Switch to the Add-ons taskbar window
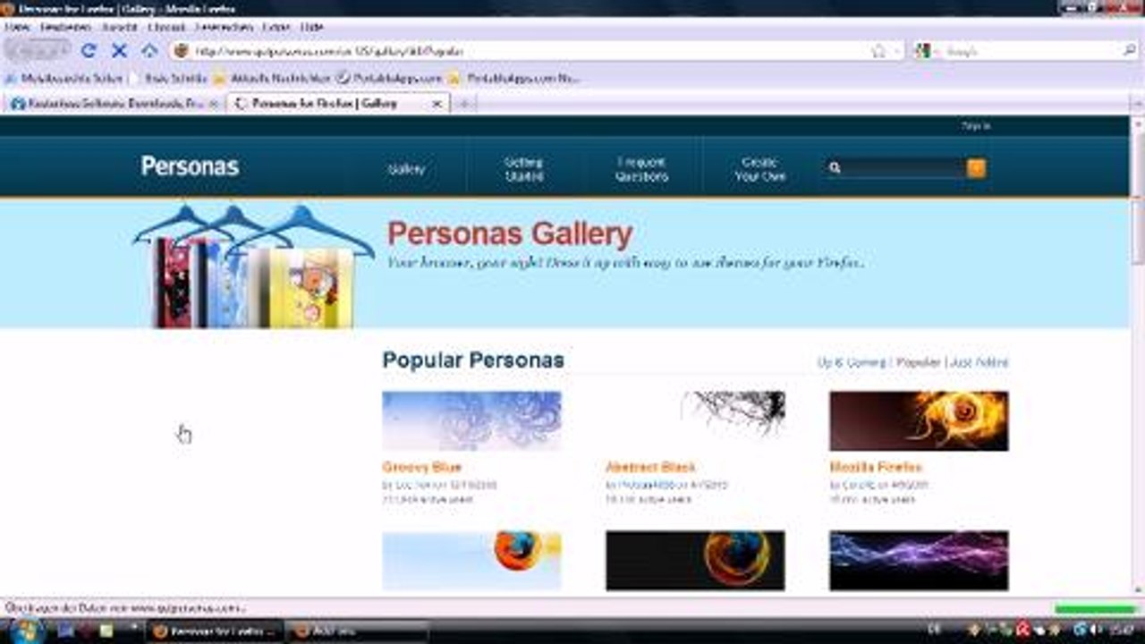Viewport: 1145px width, 644px height. click(x=356, y=631)
